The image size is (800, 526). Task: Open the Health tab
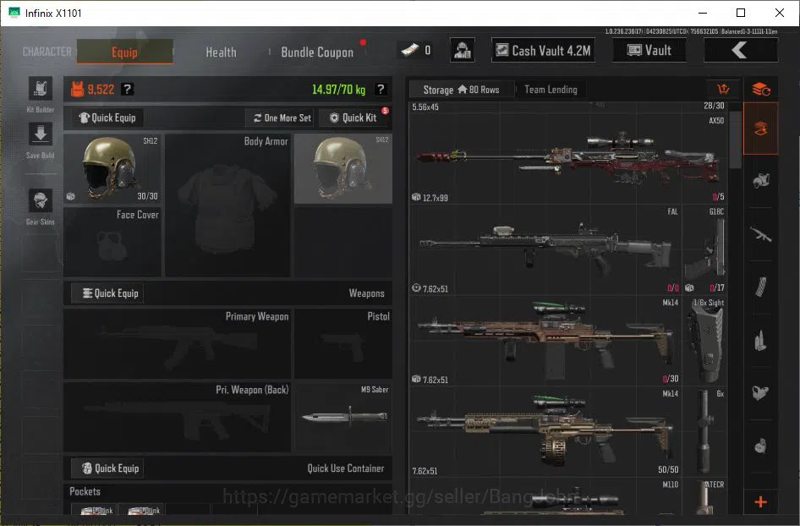tap(221, 52)
